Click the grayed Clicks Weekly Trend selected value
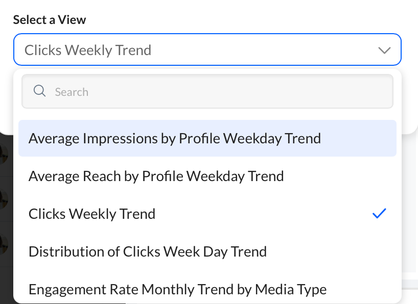The height and width of the screenshot is (304, 418). coord(88,50)
